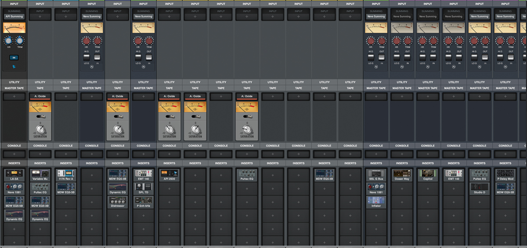
Task: Add a tape plugin on the 1176 Rev A channel
Action: (66, 97)
